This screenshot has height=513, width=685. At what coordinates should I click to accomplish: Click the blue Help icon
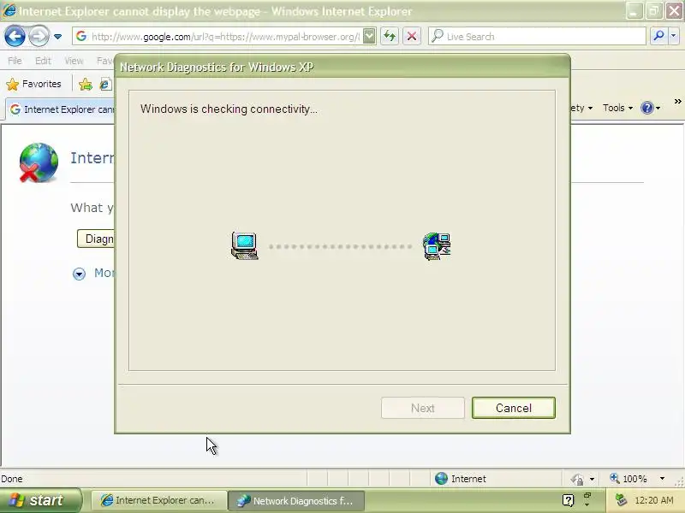click(x=647, y=108)
